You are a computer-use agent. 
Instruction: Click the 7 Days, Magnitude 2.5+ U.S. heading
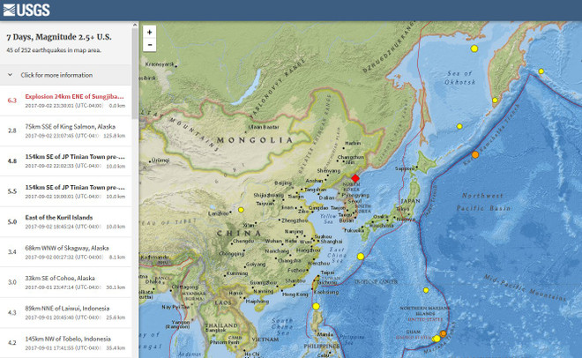click(x=59, y=38)
